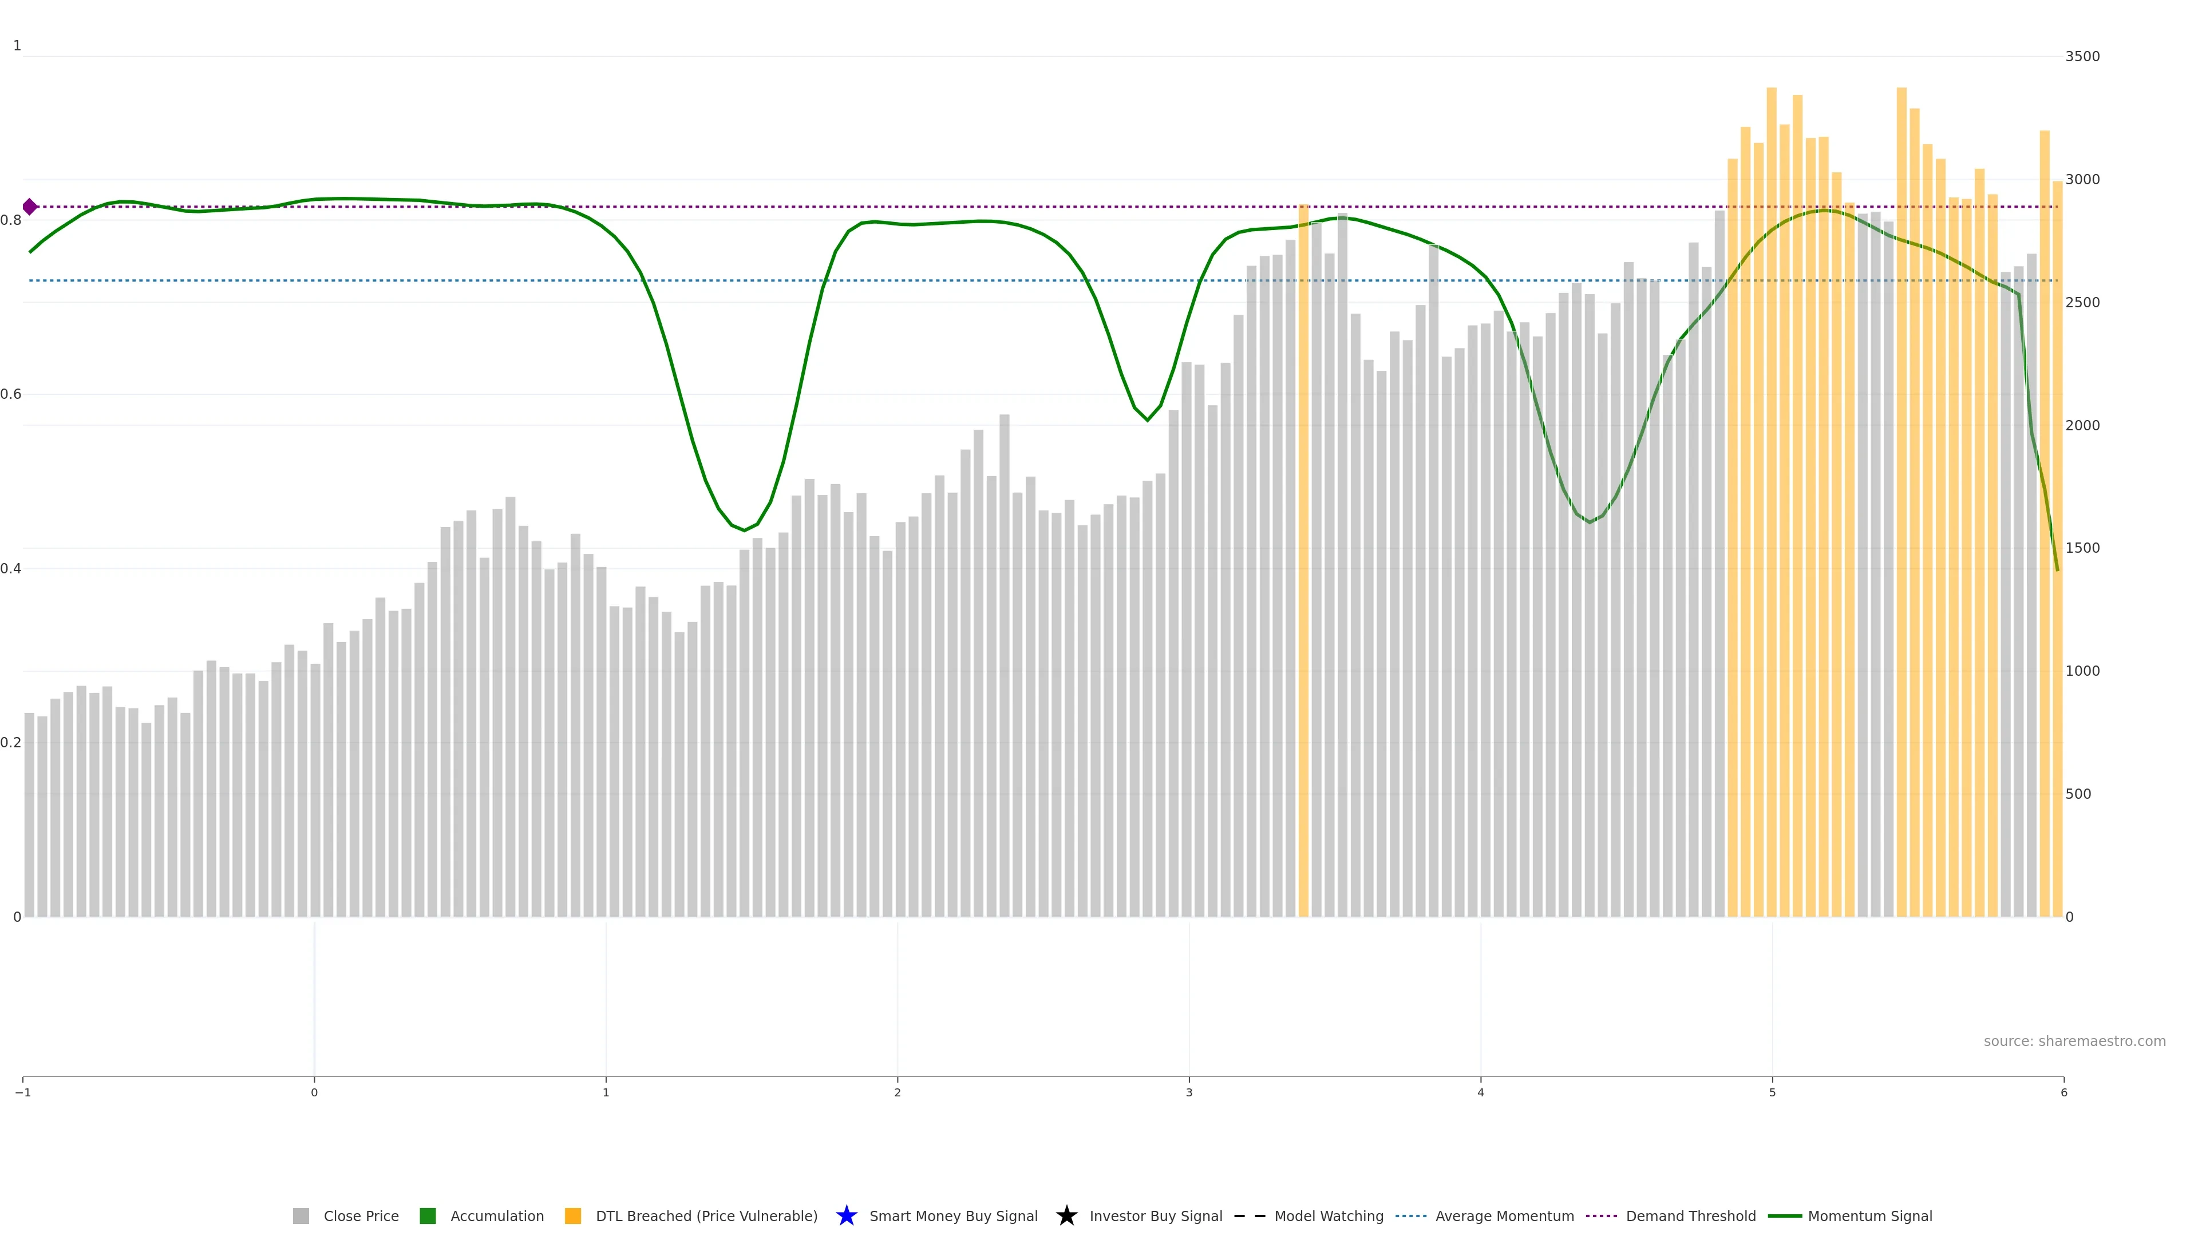Click the blue Smart Money star icon

(x=845, y=1215)
